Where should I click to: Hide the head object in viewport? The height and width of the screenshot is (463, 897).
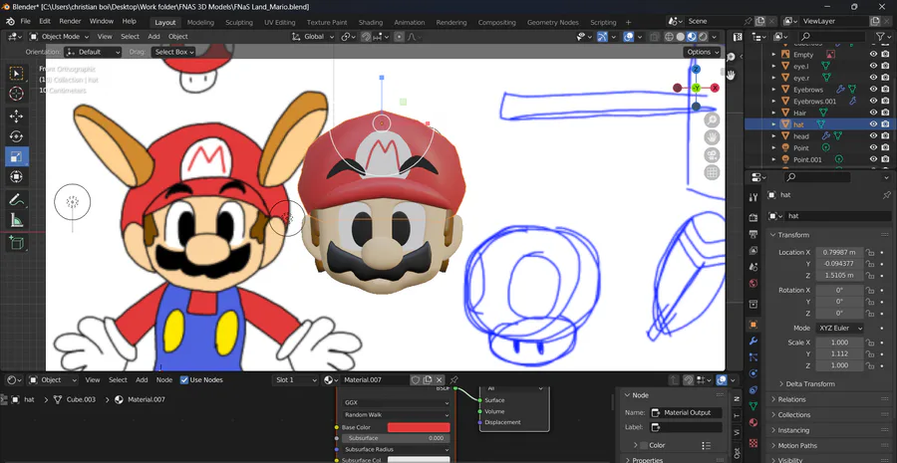coord(873,136)
